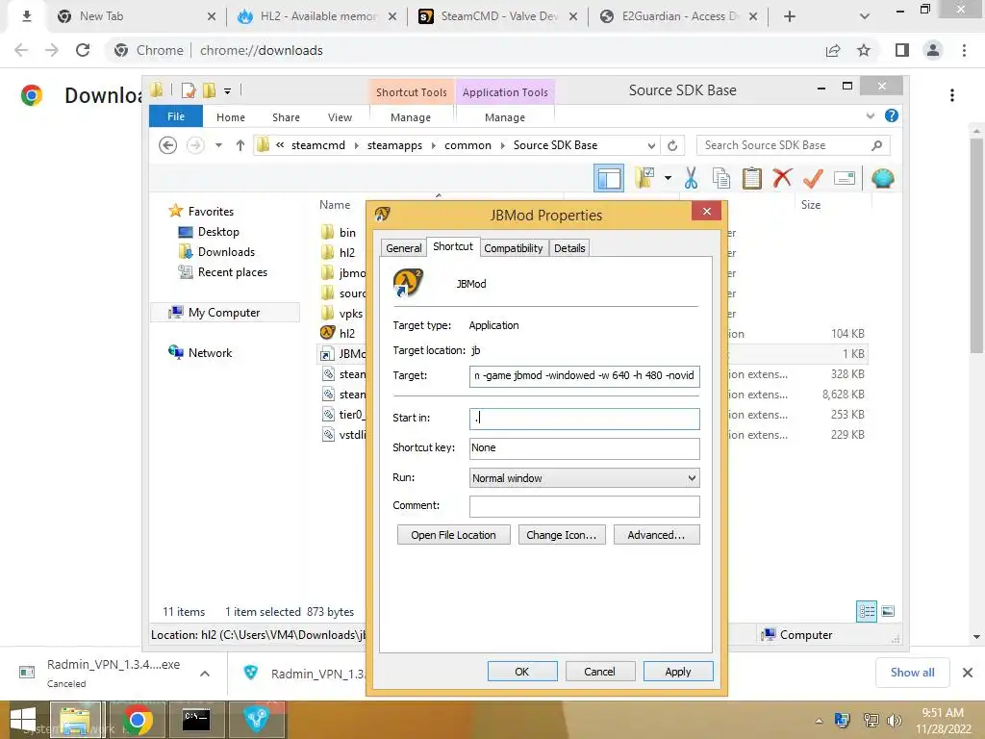Image resolution: width=985 pixels, height=739 pixels.
Task: Switch to large icons view in status bar
Action: tap(888, 611)
